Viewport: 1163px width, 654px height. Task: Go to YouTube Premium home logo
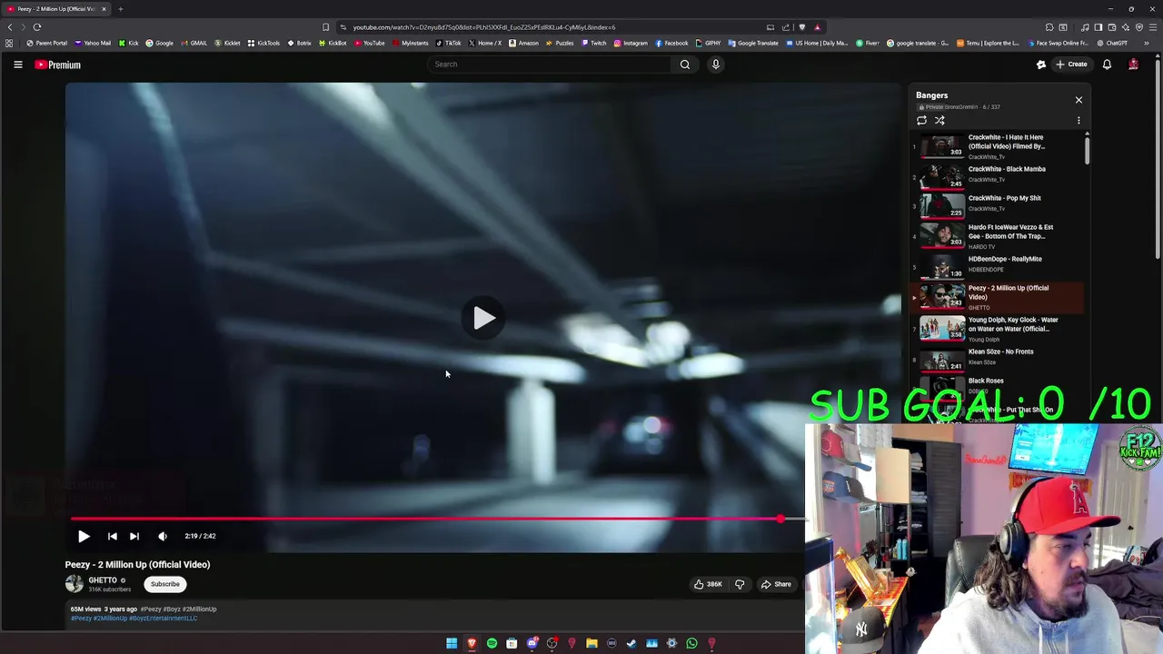click(x=58, y=64)
